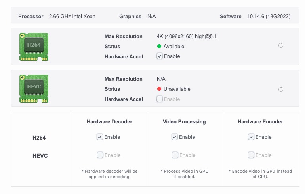Click the Processor label
This screenshot has height=194, width=305.
click(31, 17)
